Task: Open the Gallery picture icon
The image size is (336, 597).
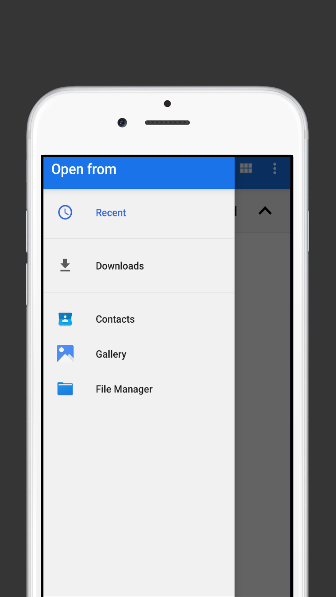Action: [x=65, y=354]
